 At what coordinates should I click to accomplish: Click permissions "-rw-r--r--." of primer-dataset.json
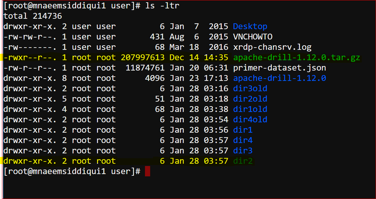[x=30, y=68]
